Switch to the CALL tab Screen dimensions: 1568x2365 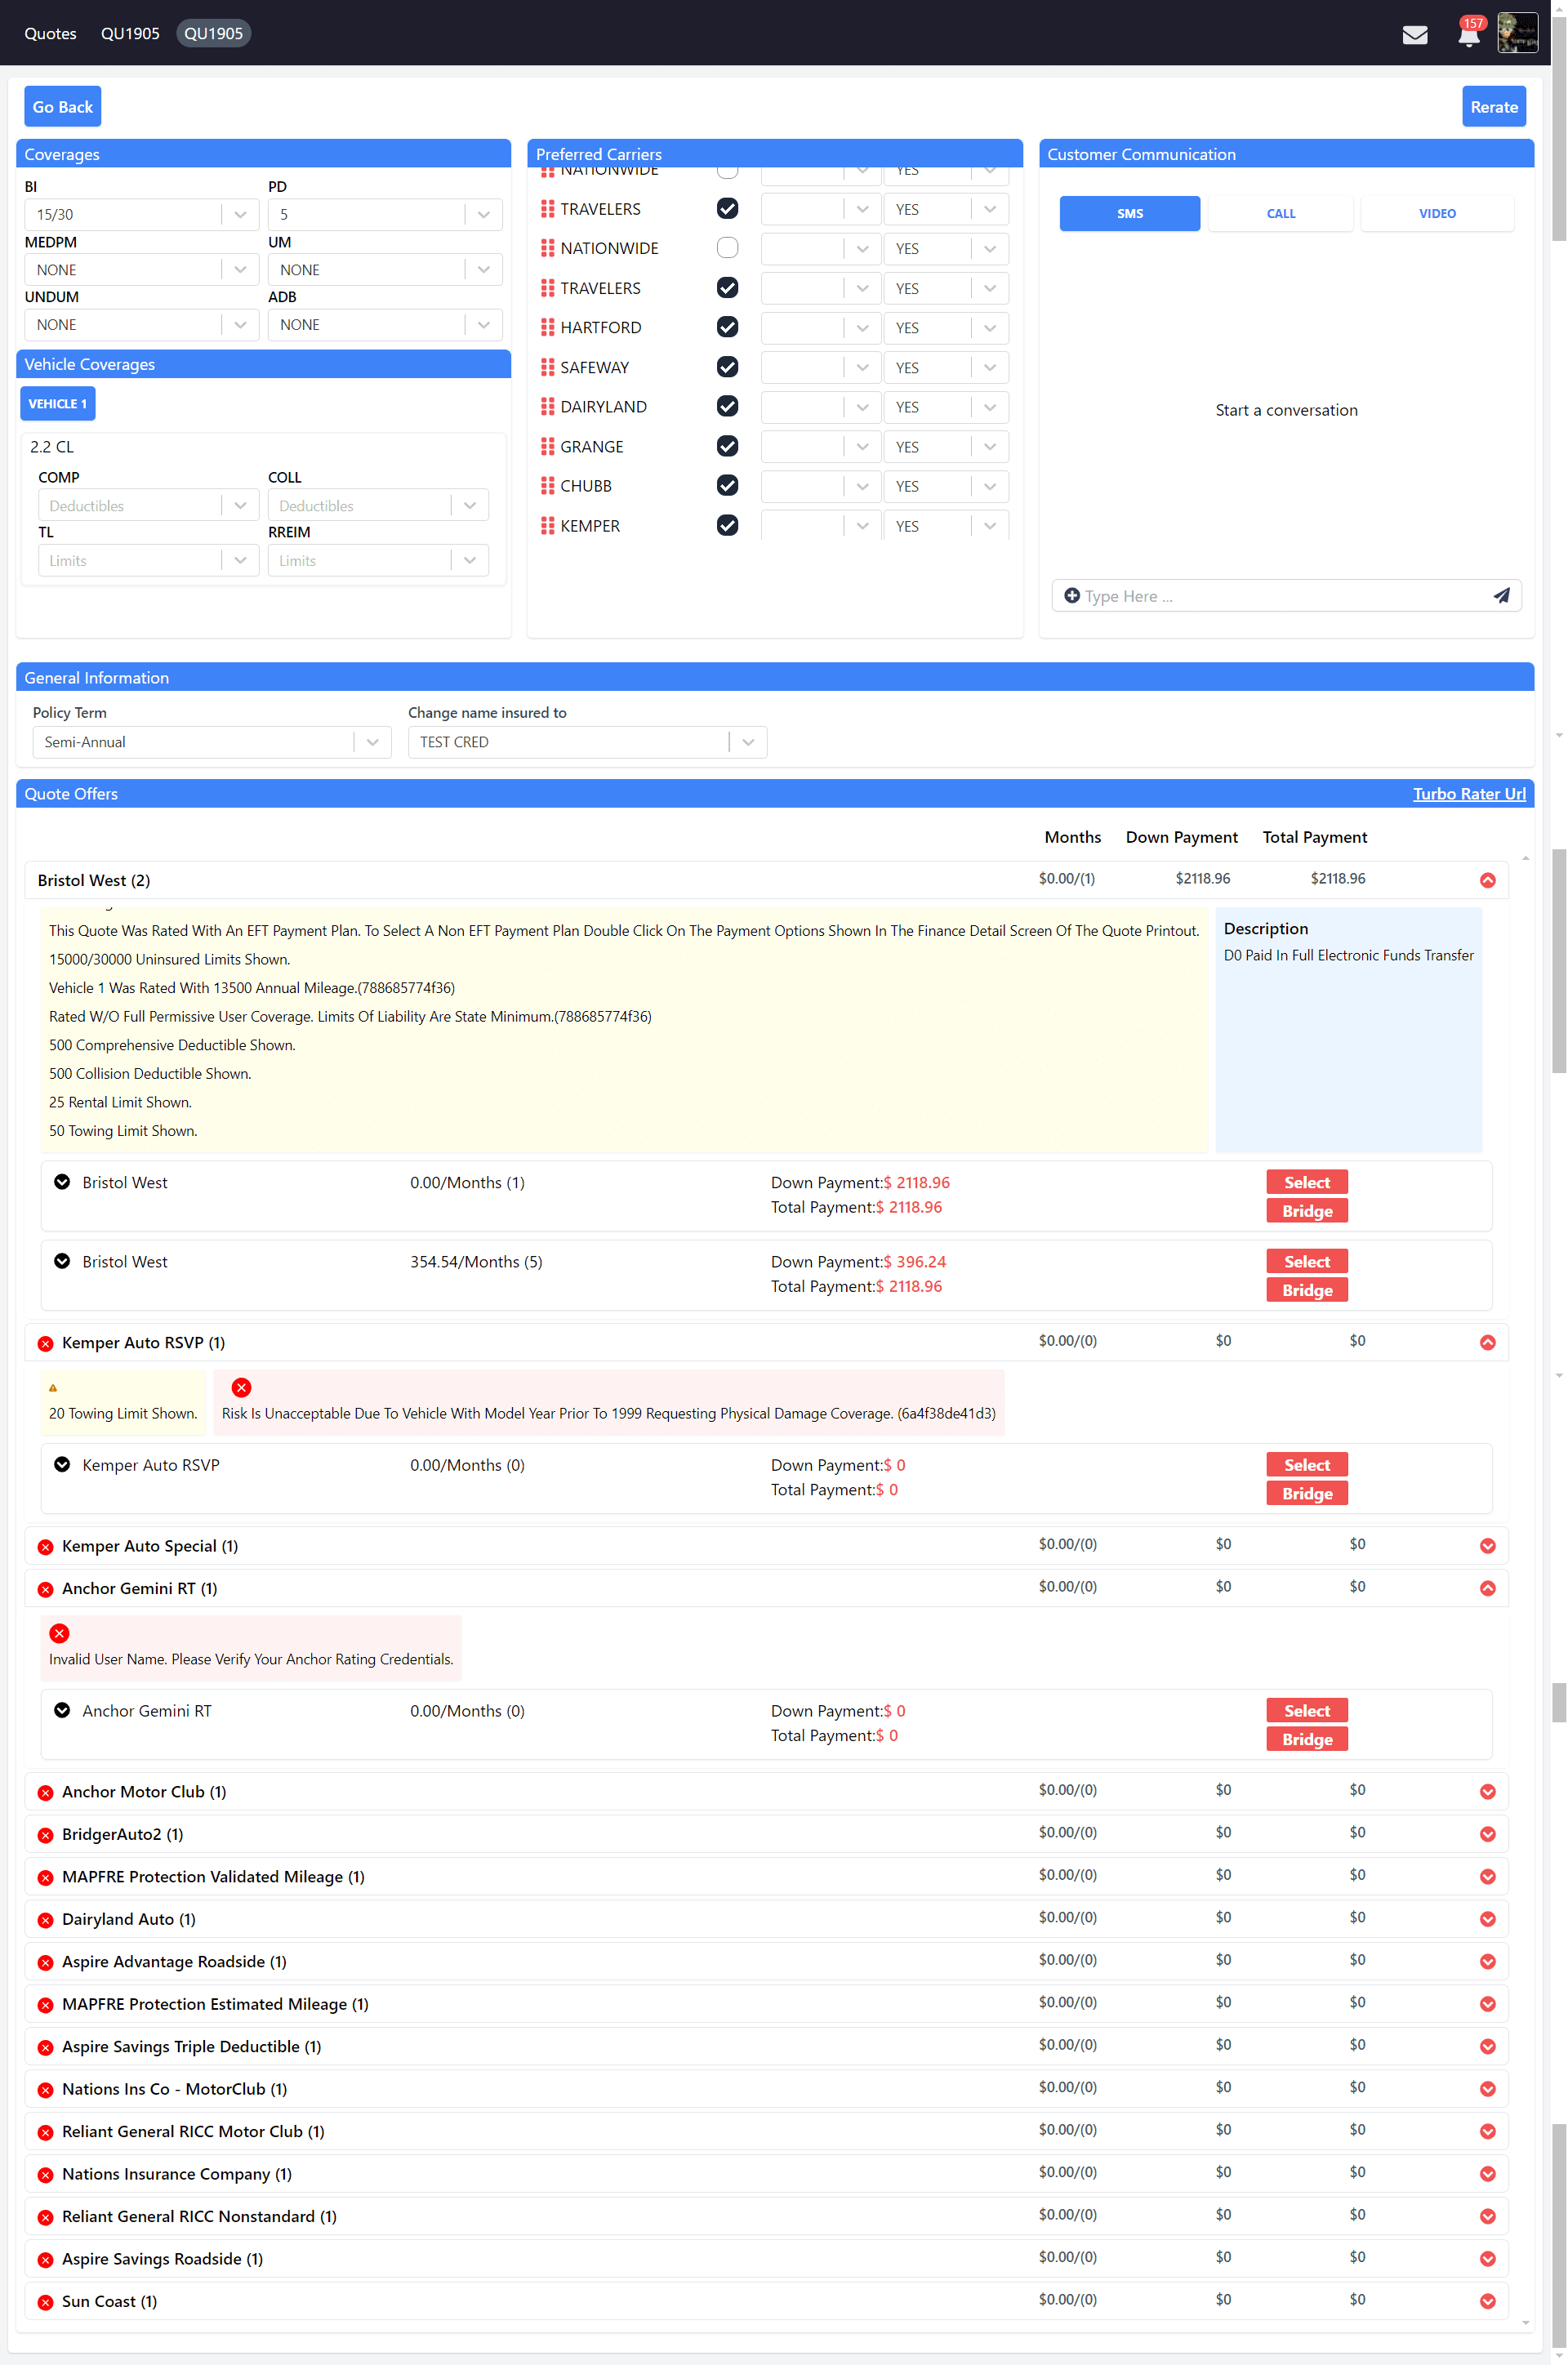(x=1280, y=213)
